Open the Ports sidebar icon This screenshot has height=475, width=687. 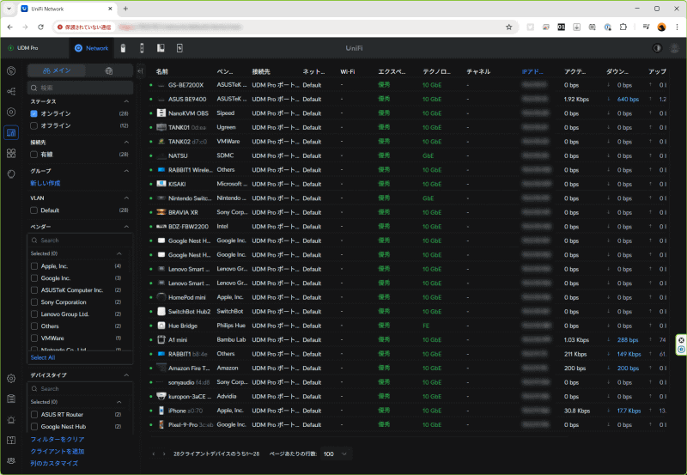point(11,154)
